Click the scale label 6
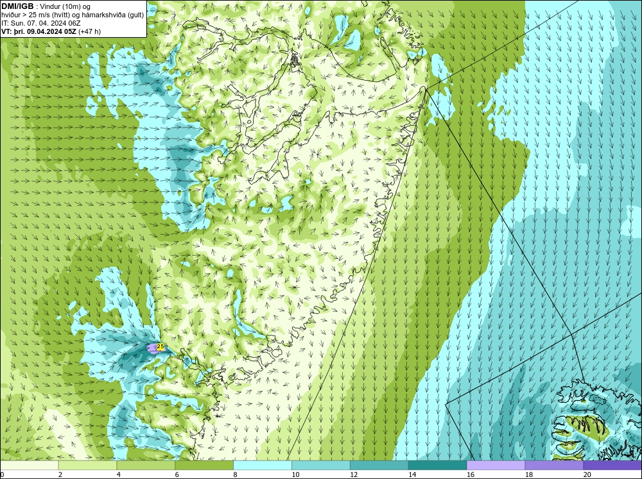The height and width of the screenshot is (479, 642). (x=177, y=475)
